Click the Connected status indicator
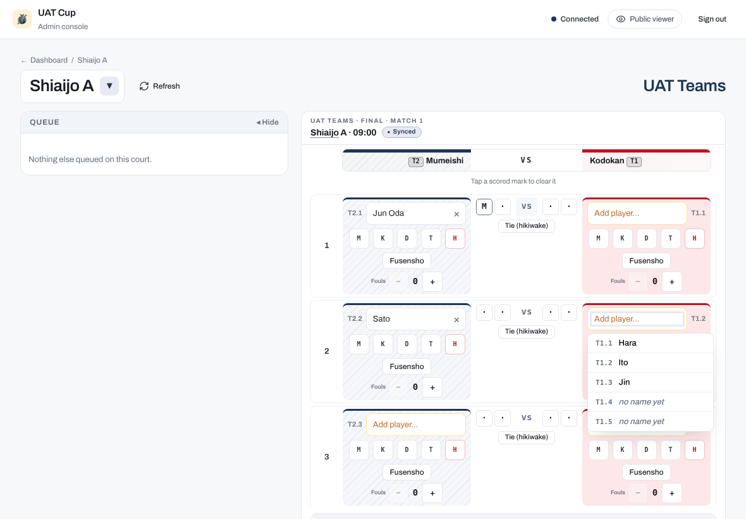Screen dimensions: 746x519 click(574, 19)
